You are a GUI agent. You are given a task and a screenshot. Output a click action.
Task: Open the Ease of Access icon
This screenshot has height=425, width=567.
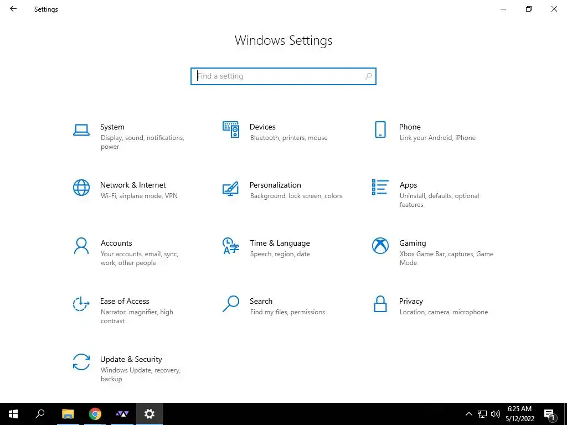pos(81,304)
